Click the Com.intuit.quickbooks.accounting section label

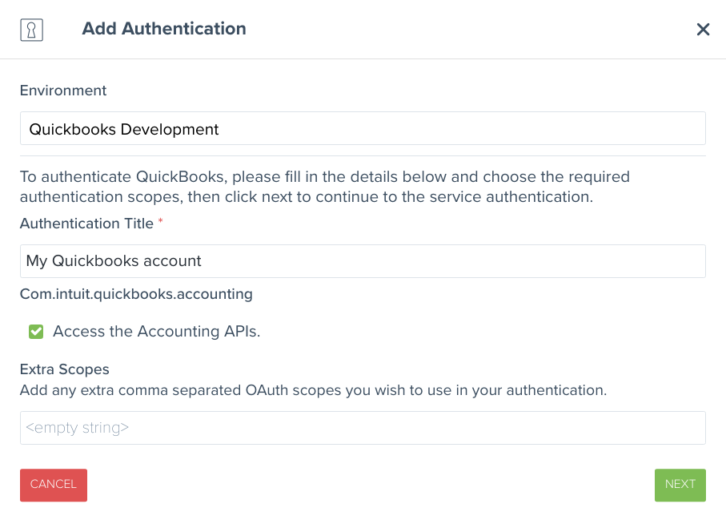click(x=136, y=294)
